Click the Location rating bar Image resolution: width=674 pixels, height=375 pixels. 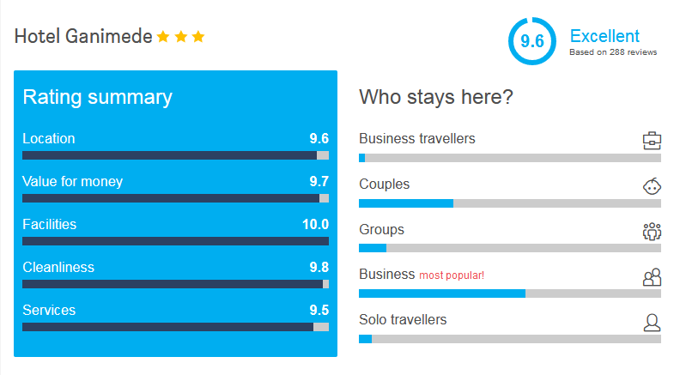point(175,155)
